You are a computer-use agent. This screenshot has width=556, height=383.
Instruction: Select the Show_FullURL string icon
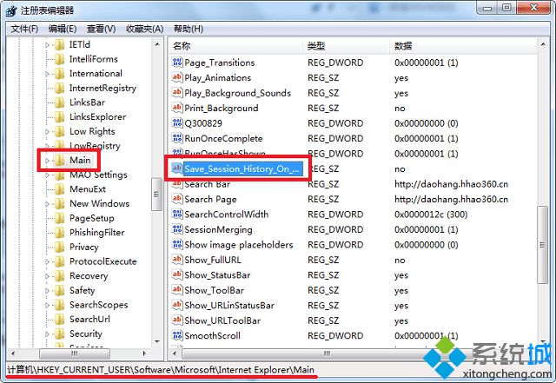176,260
